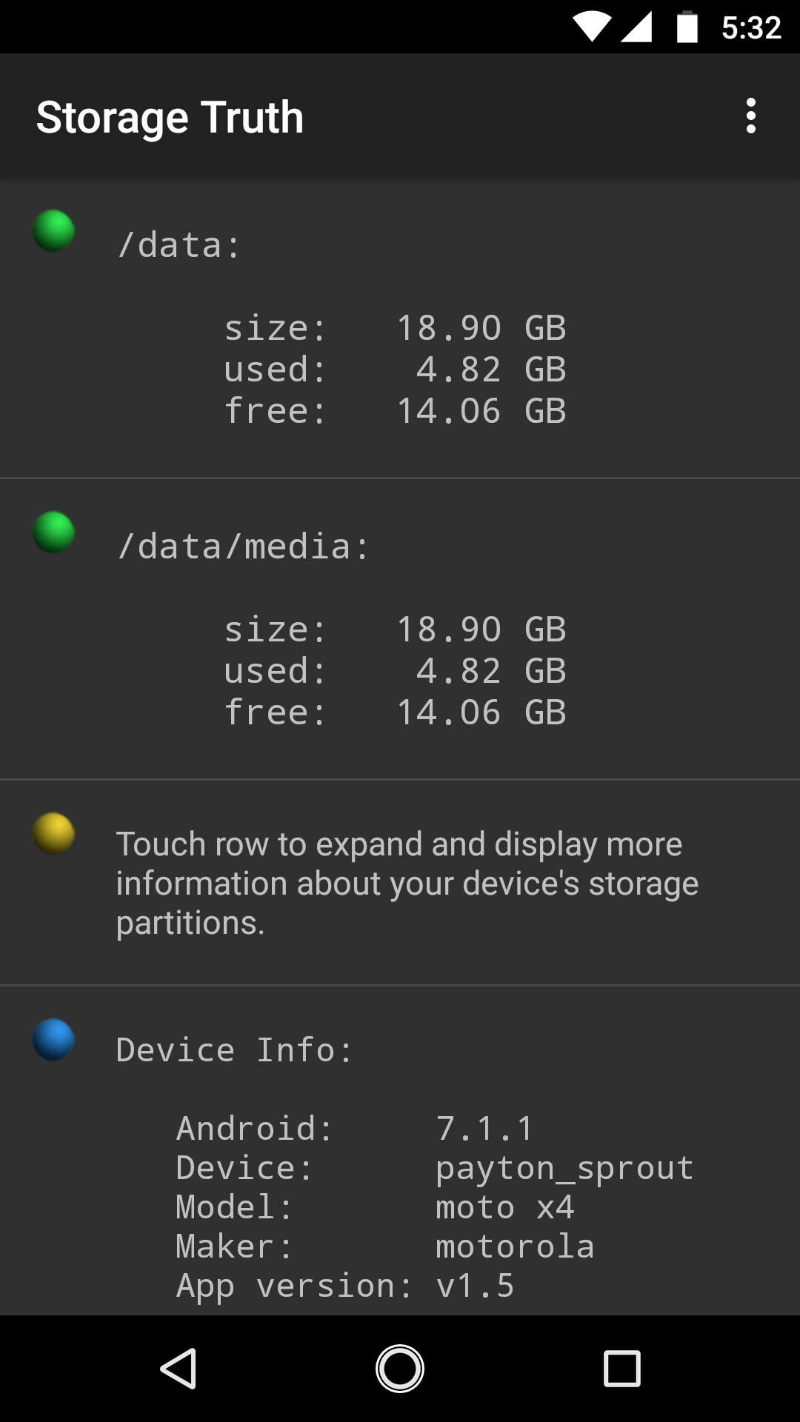The image size is (800, 1422).
Task: Tap the blue sphere beside Device Info
Action: click(53, 1040)
